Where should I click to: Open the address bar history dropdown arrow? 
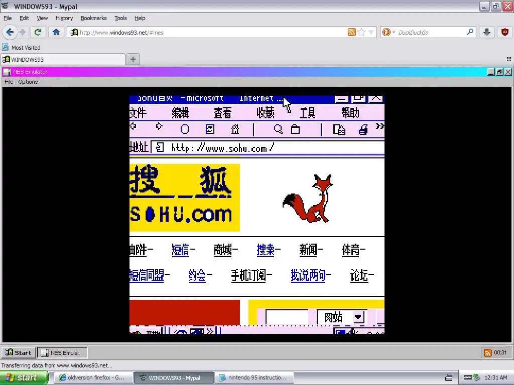[371, 32]
